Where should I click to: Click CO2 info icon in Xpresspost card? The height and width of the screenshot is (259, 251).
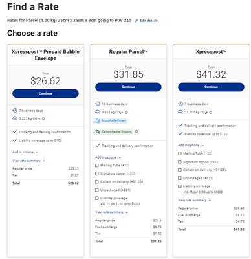click(211, 112)
